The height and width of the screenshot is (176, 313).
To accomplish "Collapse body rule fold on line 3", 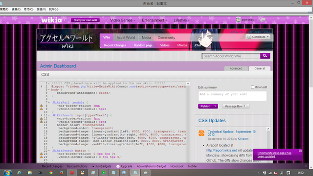I will (x=49, y=89).
